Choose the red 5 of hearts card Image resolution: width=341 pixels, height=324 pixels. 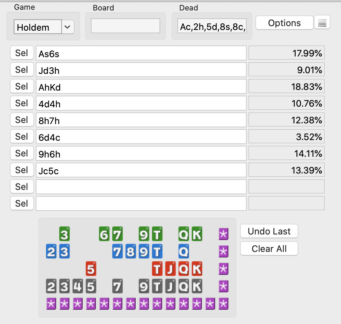(91, 269)
